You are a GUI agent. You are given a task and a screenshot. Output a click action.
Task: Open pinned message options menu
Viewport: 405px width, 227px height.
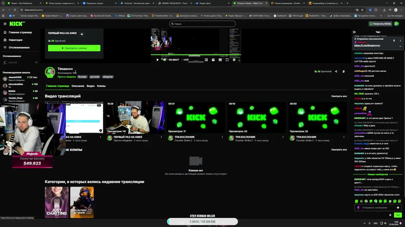pos(400,41)
